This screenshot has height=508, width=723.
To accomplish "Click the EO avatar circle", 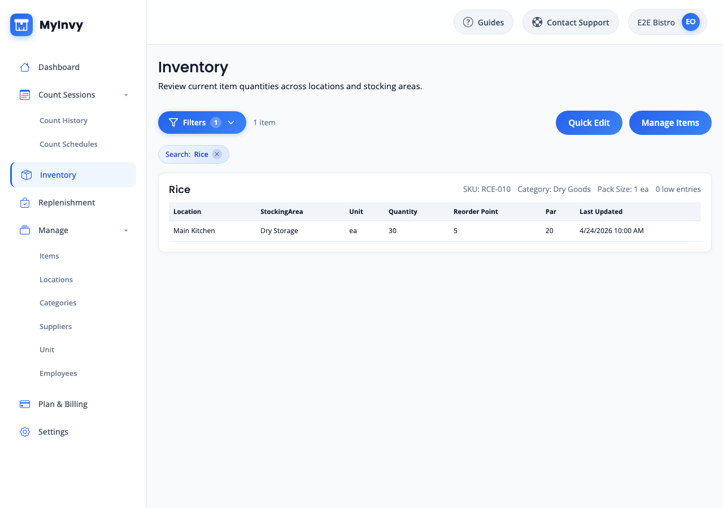I will pyautogui.click(x=691, y=22).
